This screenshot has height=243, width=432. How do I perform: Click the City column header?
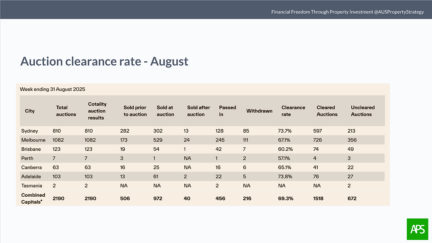click(x=30, y=111)
